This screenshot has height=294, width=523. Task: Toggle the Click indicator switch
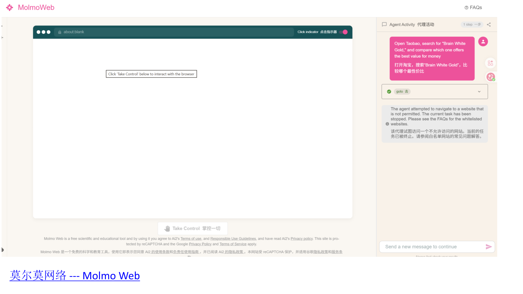tap(343, 32)
